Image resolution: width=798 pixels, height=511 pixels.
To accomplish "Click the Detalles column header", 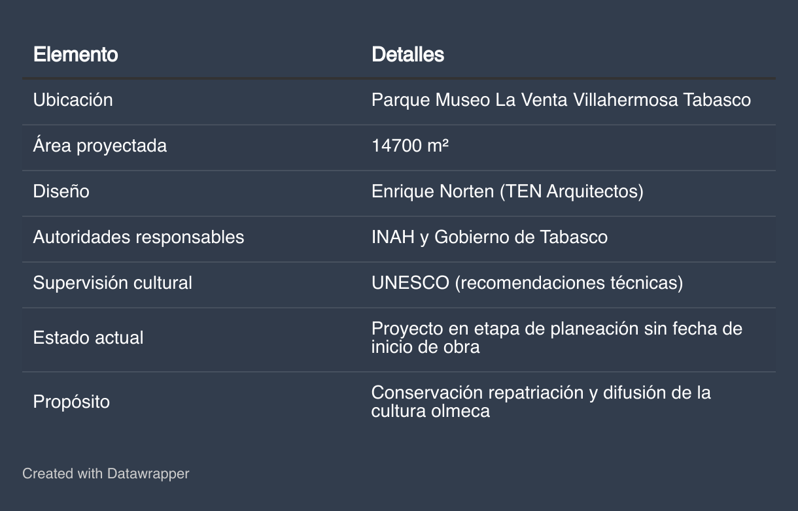I will click(408, 54).
